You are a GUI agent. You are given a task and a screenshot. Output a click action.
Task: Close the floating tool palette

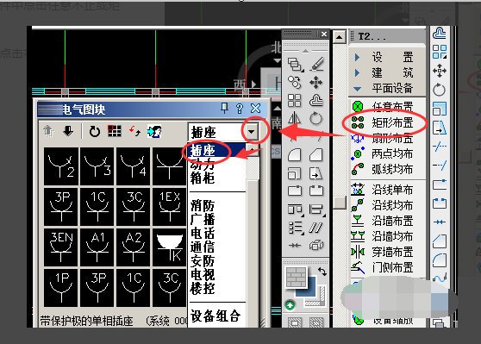[x=324, y=34]
